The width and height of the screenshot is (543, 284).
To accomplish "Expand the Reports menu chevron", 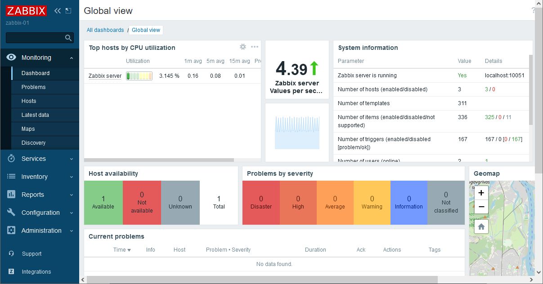I will [72, 195].
